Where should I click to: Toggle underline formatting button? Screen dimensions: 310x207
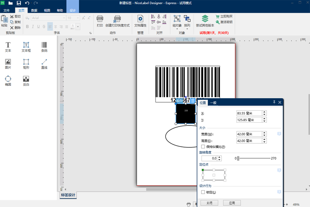point(38,26)
